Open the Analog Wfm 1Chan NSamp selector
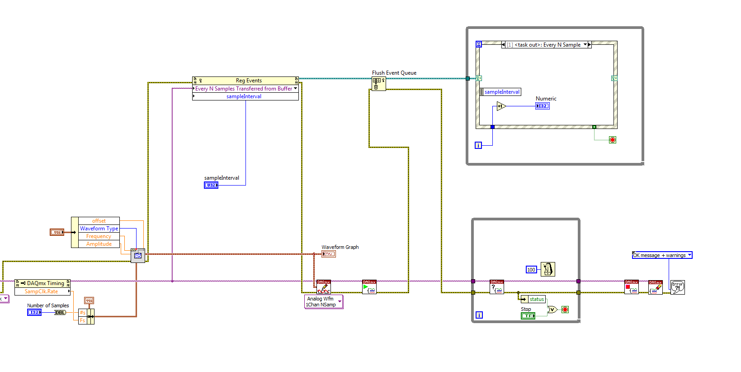The height and width of the screenshot is (372, 741). click(324, 302)
